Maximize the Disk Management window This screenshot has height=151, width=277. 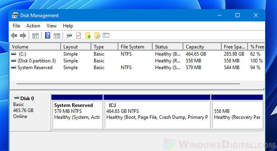coord(238,15)
